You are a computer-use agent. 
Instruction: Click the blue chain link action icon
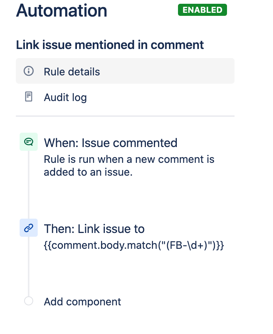coord(29,228)
